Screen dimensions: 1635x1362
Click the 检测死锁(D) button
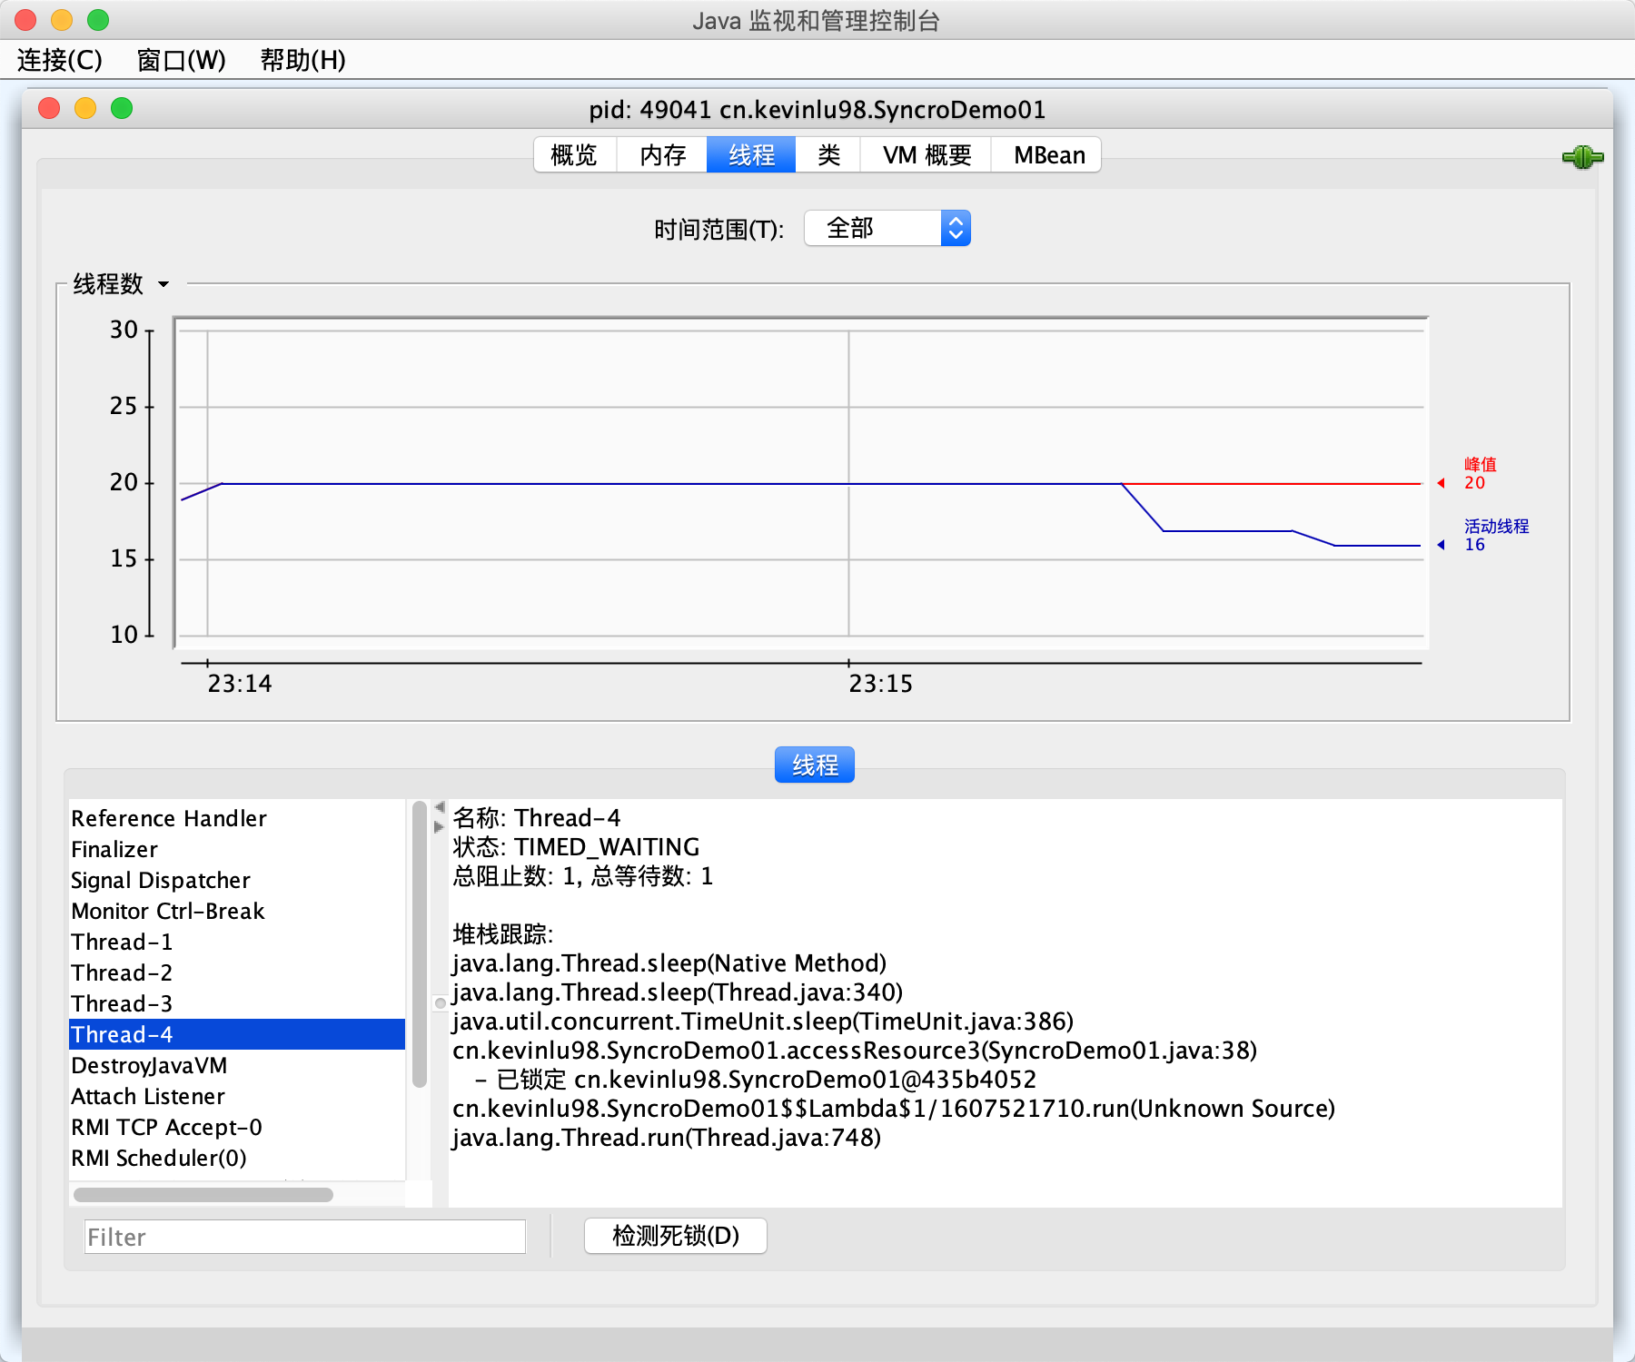point(676,1236)
